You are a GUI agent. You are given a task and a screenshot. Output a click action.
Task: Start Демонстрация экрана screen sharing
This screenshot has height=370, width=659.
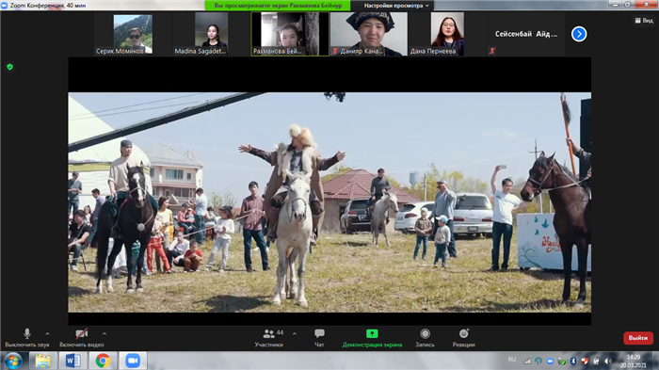(x=372, y=338)
